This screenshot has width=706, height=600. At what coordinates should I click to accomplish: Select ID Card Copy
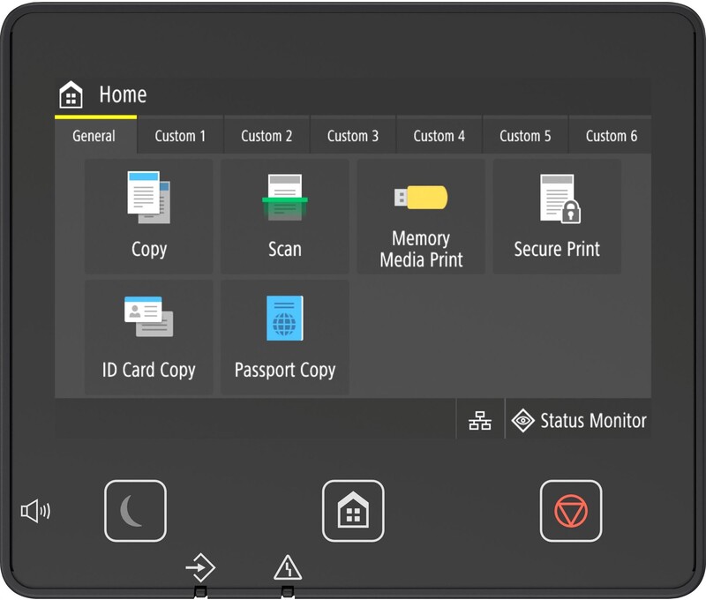point(148,335)
